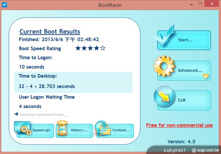The height and width of the screenshot is (154, 221).
Task: Select the highlighted Time to Desktop row
Action: coord(73,82)
